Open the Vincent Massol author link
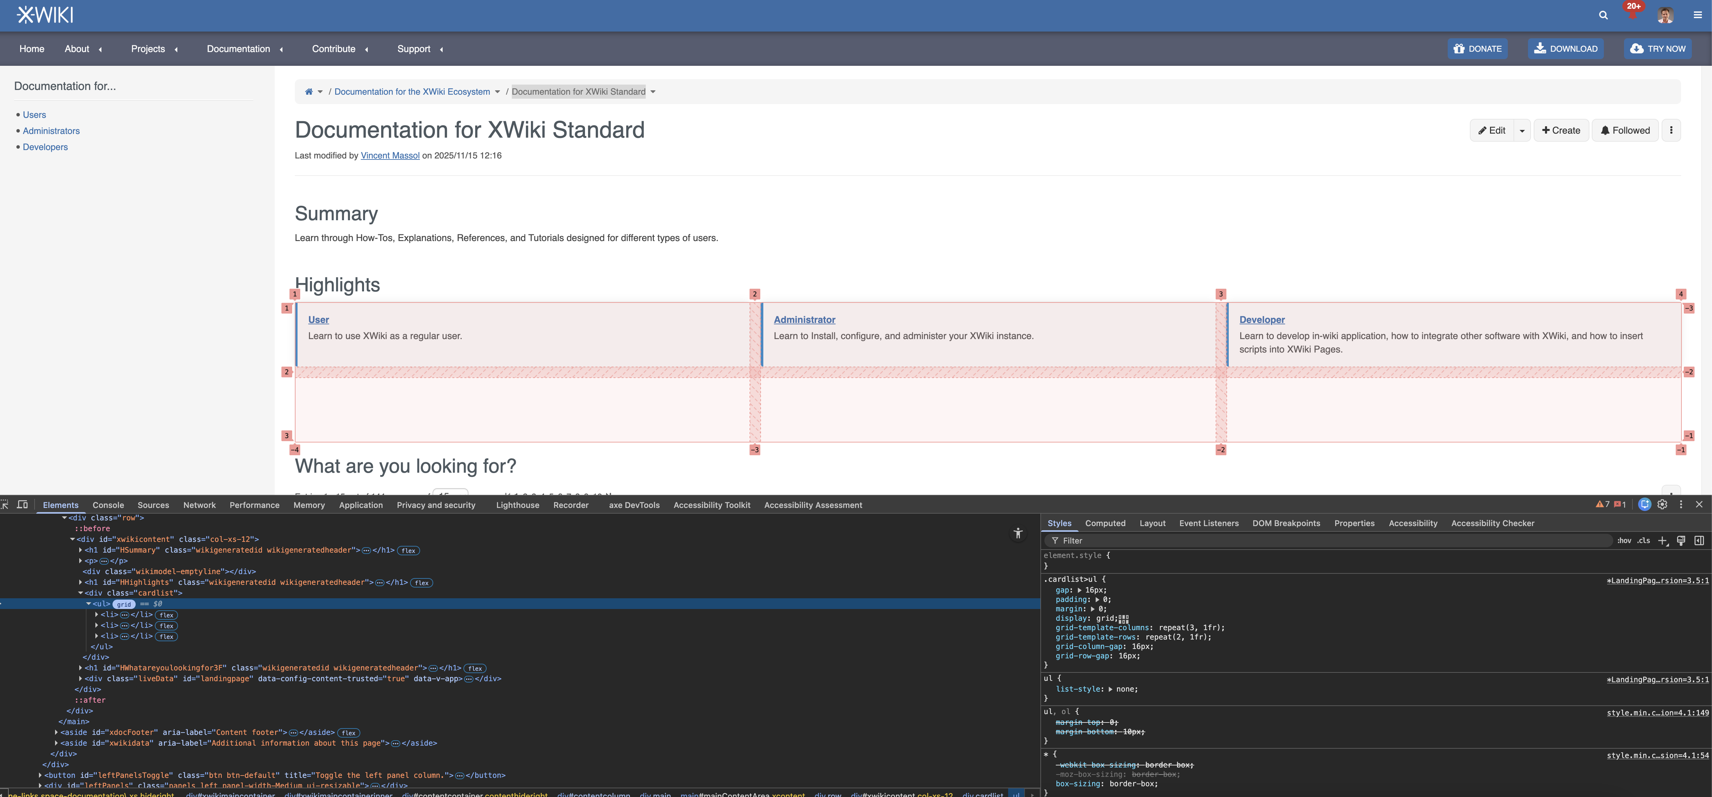 [390, 155]
